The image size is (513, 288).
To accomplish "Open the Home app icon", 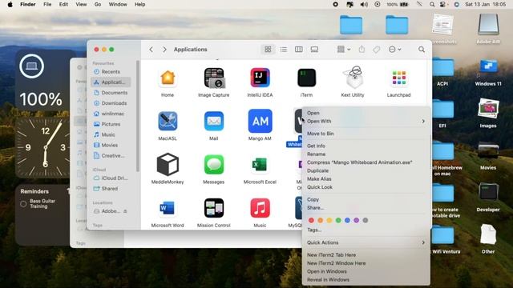I will tap(168, 78).
